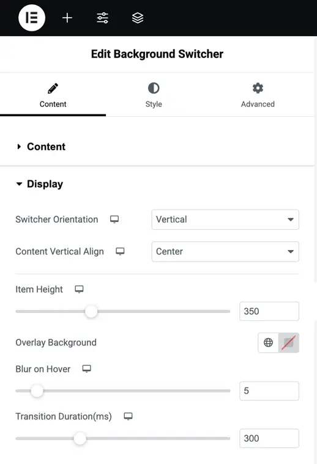Switch to the Style tab
The image size is (317, 464).
click(x=154, y=95)
